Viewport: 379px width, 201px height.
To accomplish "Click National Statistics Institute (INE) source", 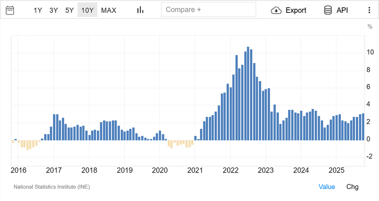I will tap(52, 187).
